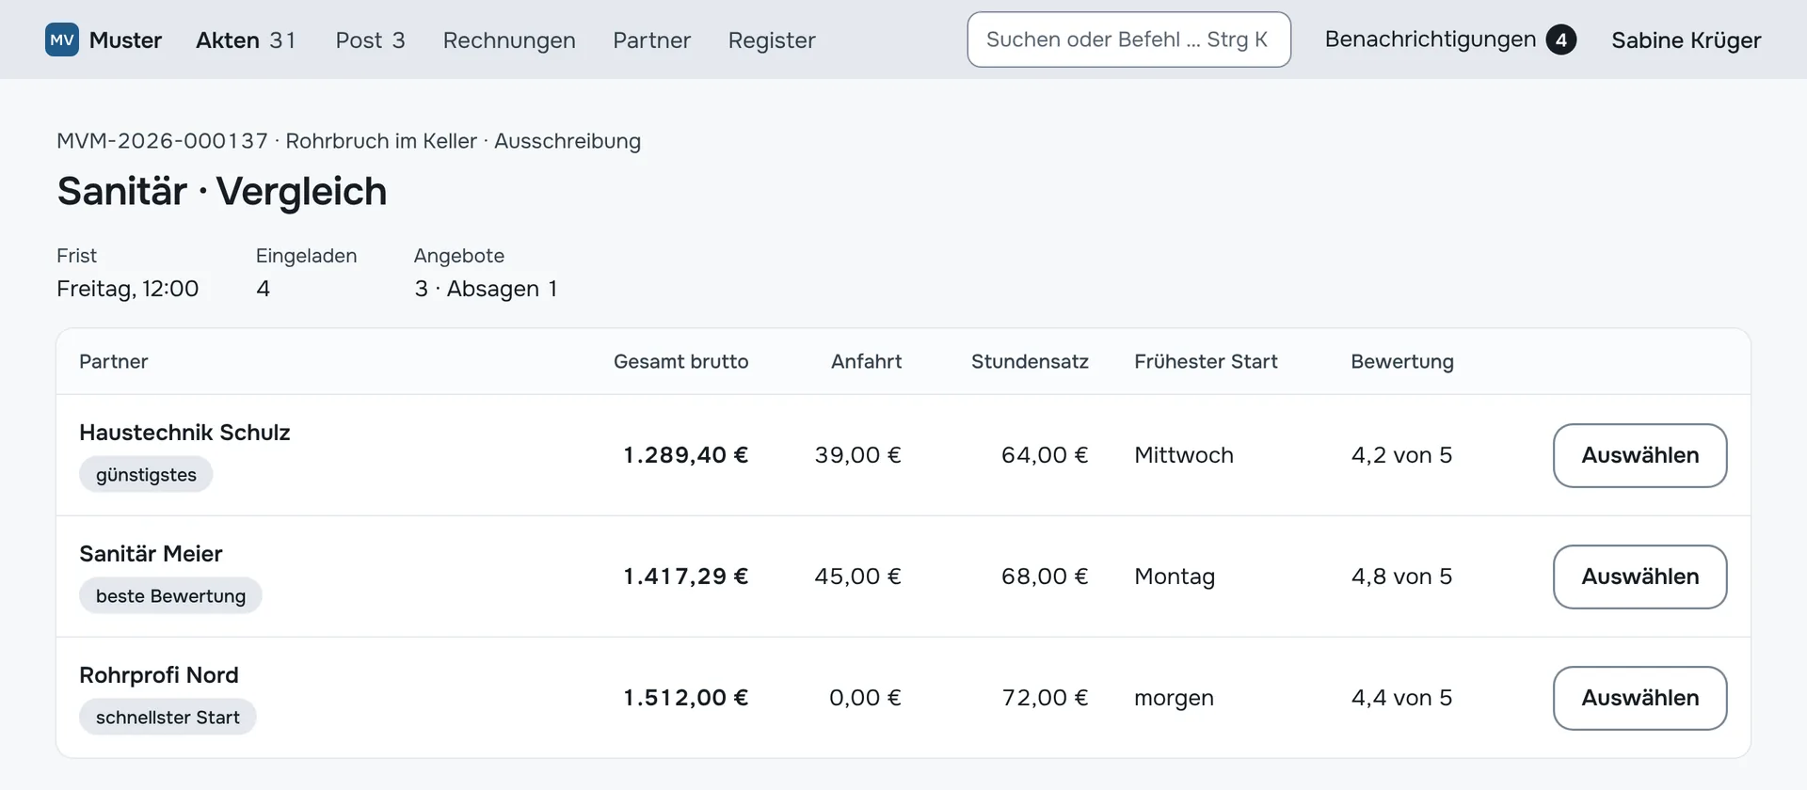The height and width of the screenshot is (790, 1807).
Task: Click the Partner column header in table
Action: (x=113, y=361)
